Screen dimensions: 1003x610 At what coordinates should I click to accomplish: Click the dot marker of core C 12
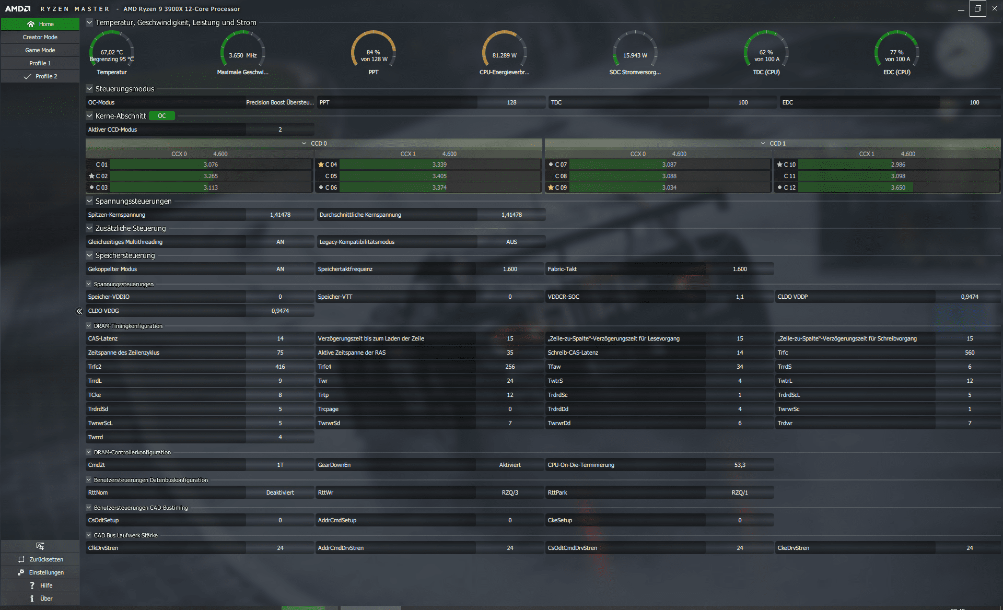pyautogui.click(x=779, y=187)
